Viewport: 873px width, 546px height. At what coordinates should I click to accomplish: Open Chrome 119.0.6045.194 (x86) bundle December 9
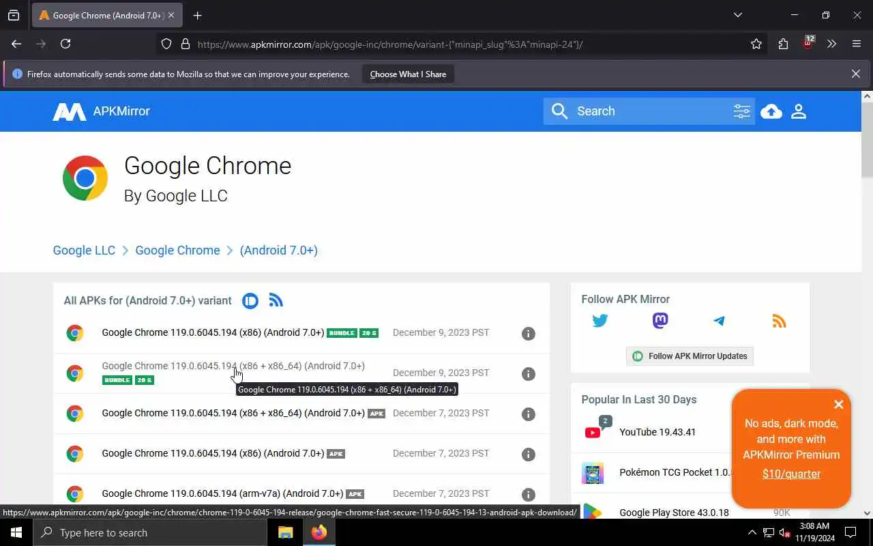tap(213, 333)
